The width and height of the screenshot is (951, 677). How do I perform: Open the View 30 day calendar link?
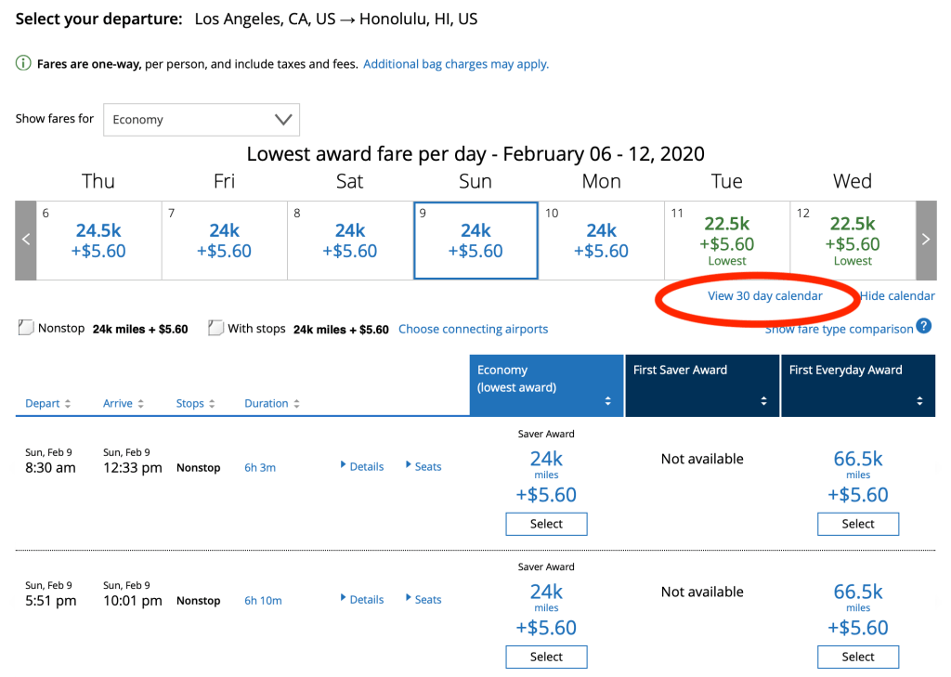point(764,296)
